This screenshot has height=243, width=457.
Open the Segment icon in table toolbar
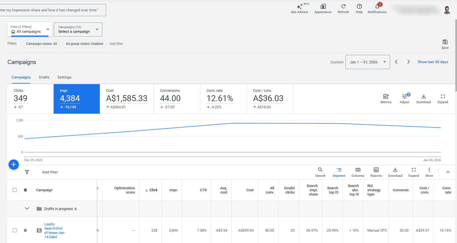(x=339, y=170)
